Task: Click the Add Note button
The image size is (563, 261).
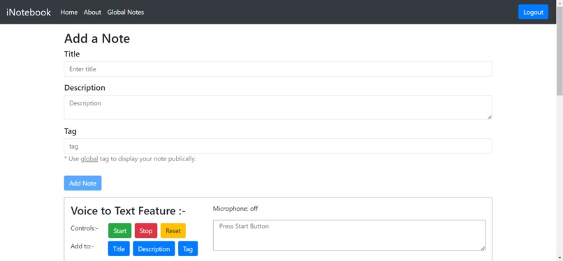Action: 82,183
